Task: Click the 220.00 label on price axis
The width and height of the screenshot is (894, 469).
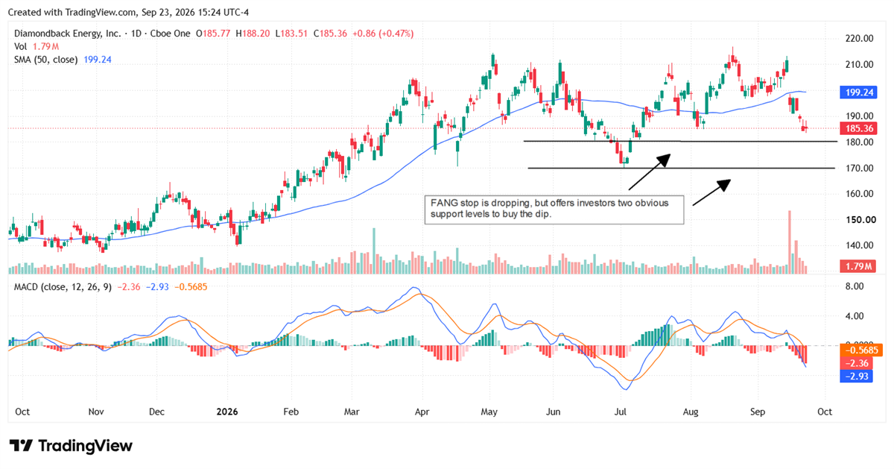Action: pos(858,39)
